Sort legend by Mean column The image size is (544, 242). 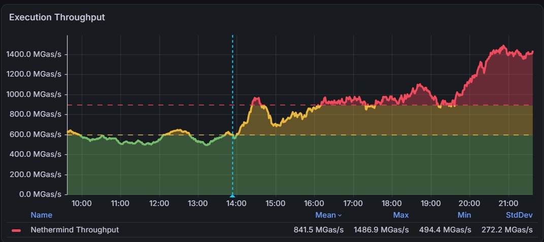[328, 215]
